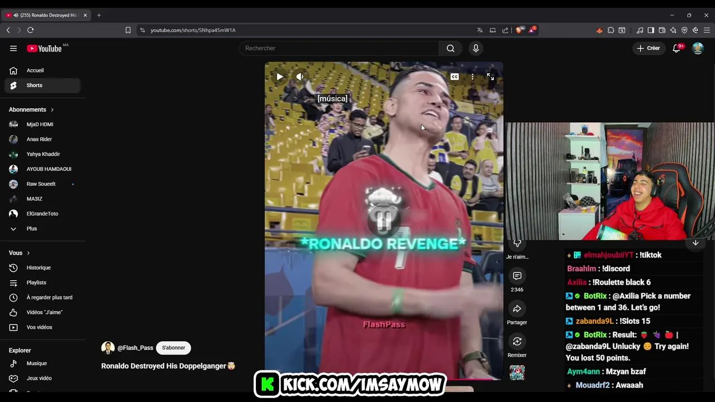715x402 pixels.
Task: Start voice search with the microphone
Action: pos(476,48)
